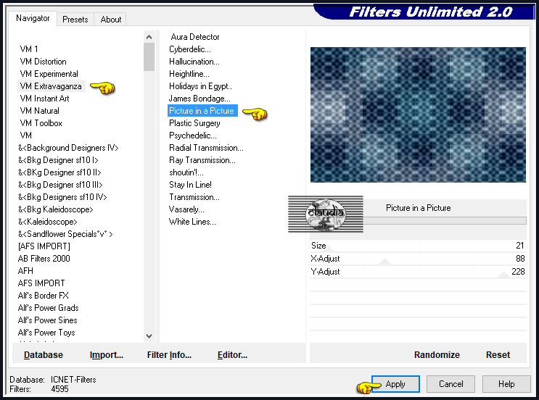Image resolution: width=539 pixels, height=400 pixels.
Task: Randomize the filter settings
Action: pos(437,355)
